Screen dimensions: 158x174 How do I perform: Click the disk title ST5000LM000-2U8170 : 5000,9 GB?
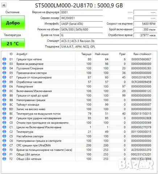79,5
